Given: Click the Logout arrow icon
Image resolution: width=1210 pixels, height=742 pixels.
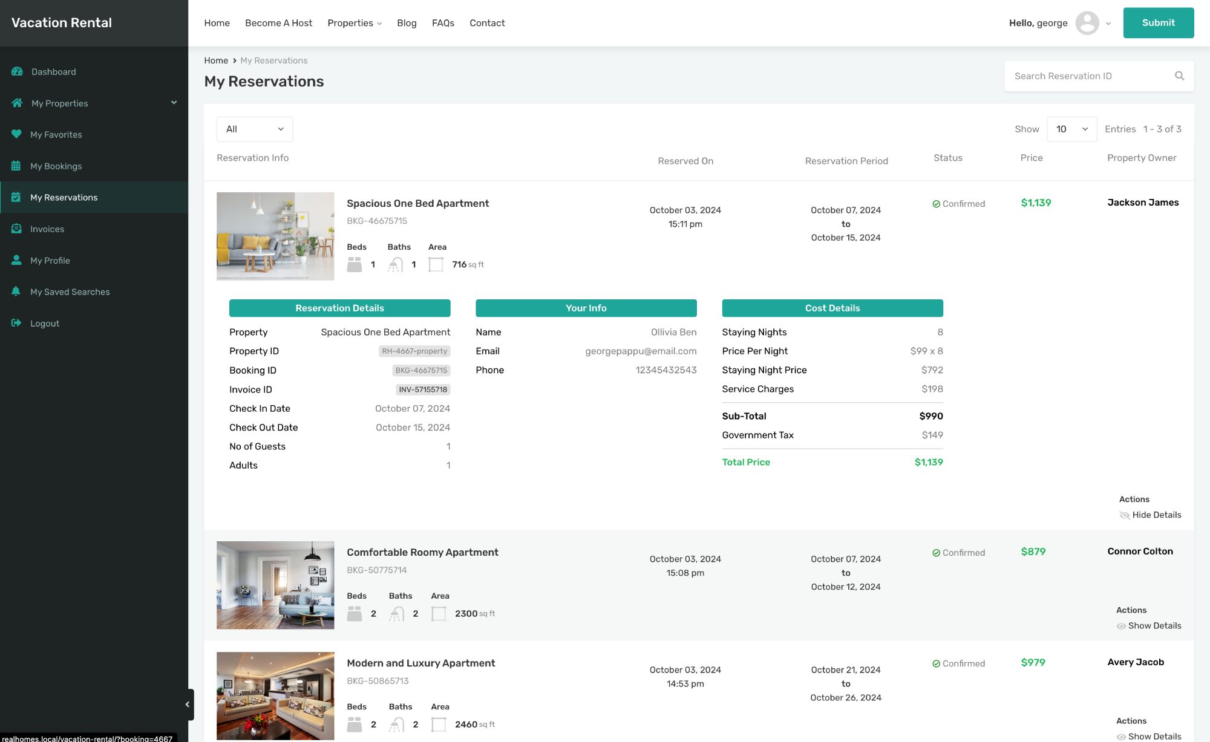Looking at the screenshot, I should [x=16, y=323].
